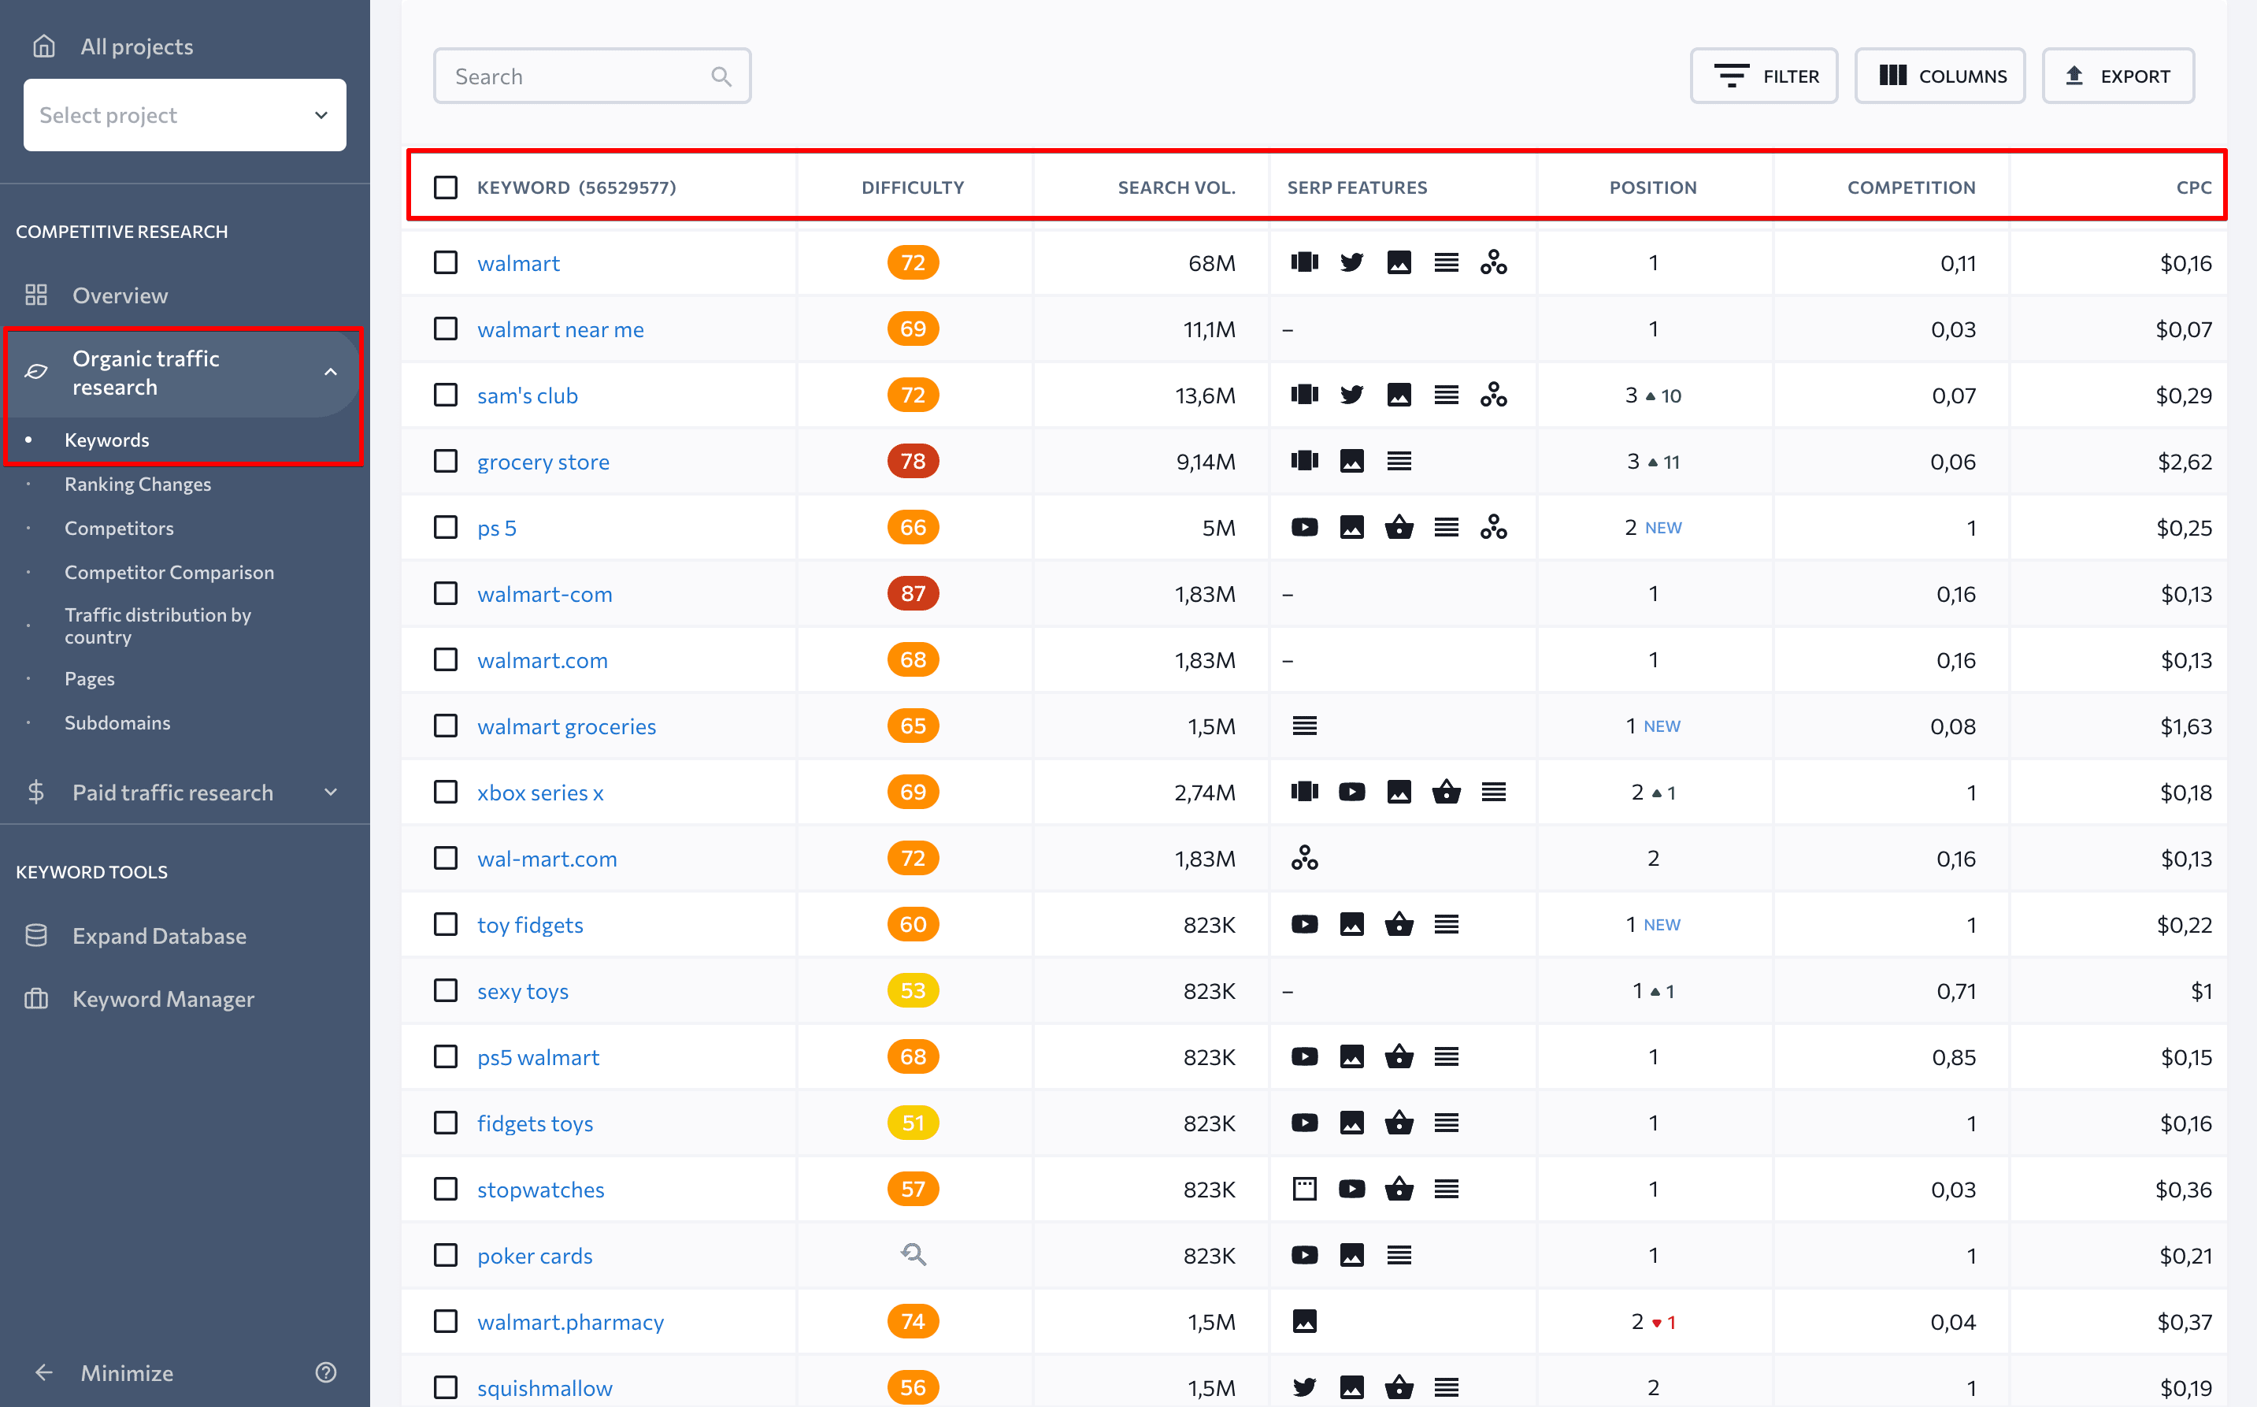The image size is (2257, 1407).
Task: Click the home icon beside All projects
Action: click(44, 46)
